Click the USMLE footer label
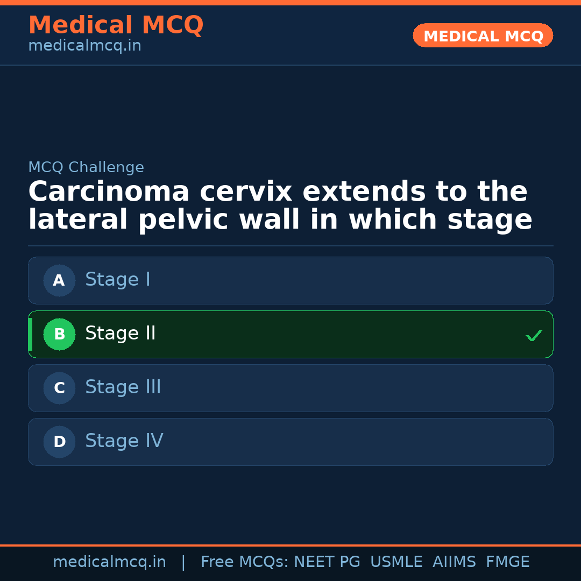 pos(396,562)
